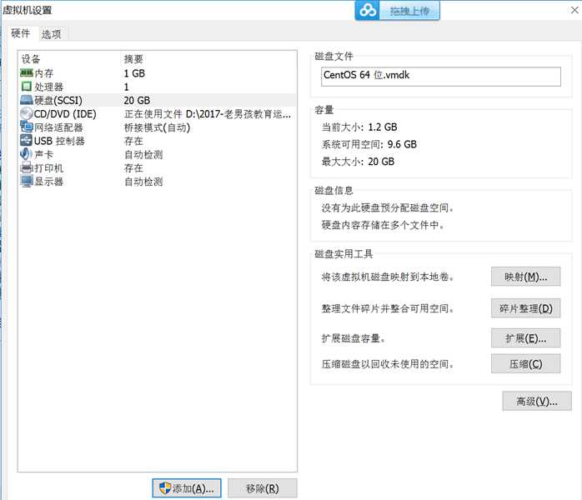Select the 打印机 row label
The image size is (582, 500).
(48, 168)
